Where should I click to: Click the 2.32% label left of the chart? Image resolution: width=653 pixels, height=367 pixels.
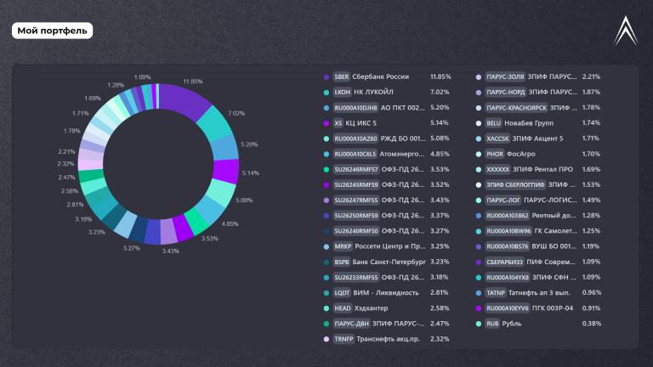65,164
